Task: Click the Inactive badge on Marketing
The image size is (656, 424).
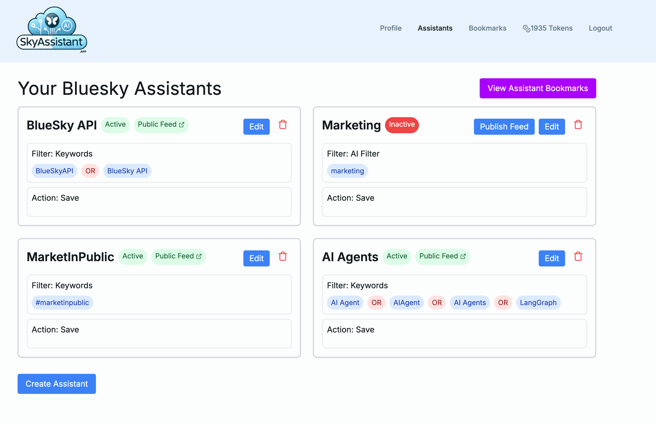Action: click(x=402, y=125)
